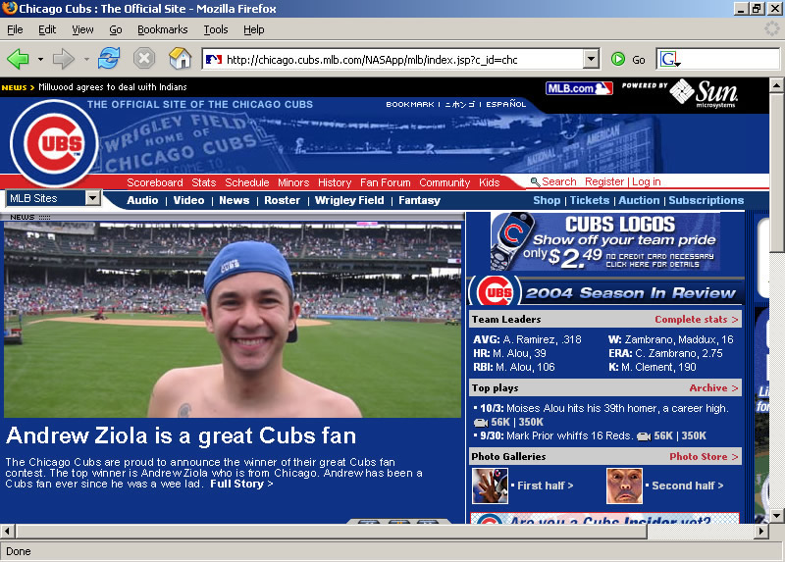Open the Community nav link
The width and height of the screenshot is (785, 562).
(x=445, y=182)
